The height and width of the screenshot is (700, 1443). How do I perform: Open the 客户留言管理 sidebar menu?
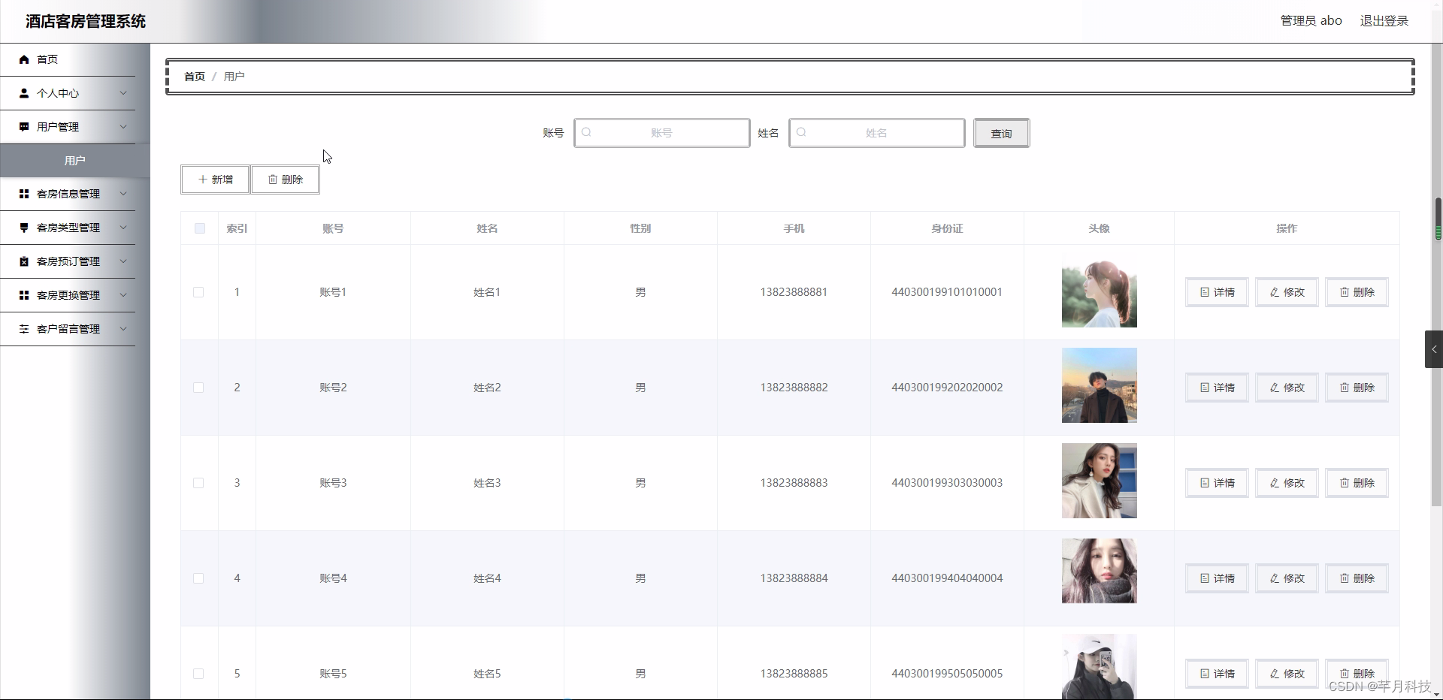[x=68, y=329]
